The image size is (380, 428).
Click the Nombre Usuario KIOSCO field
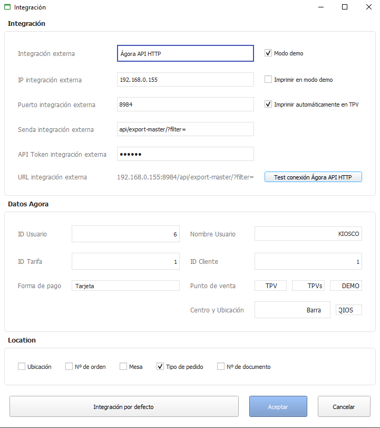308,234
